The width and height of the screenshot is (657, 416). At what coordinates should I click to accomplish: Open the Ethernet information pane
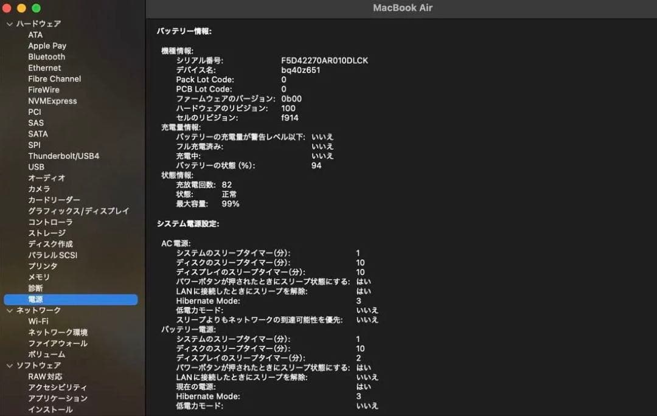click(44, 68)
